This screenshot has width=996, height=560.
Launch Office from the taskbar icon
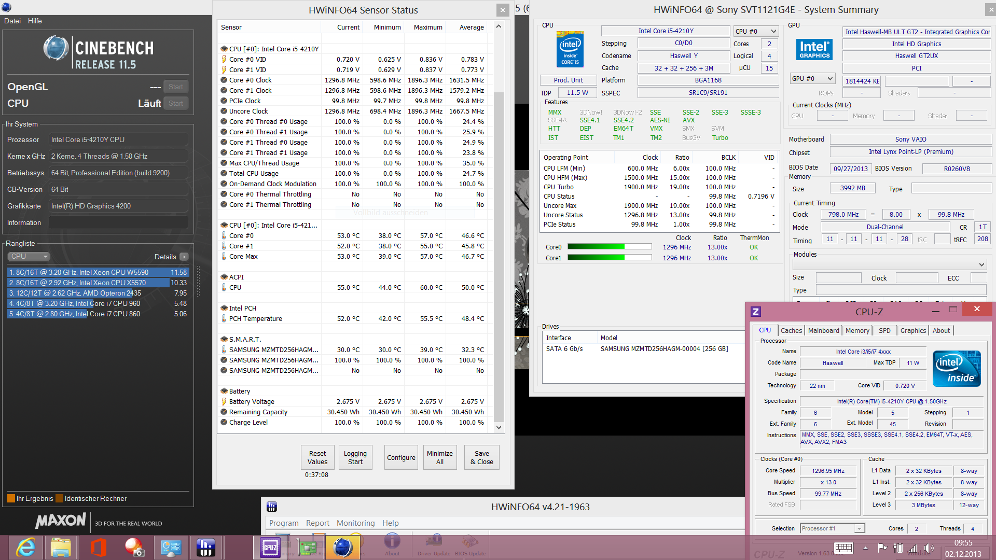pyautogui.click(x=98, y=548)
